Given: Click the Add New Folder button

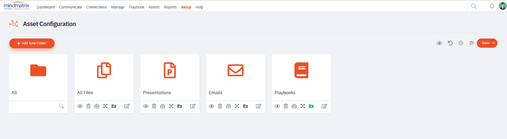Looking at the screenshot, I should 32,43.
